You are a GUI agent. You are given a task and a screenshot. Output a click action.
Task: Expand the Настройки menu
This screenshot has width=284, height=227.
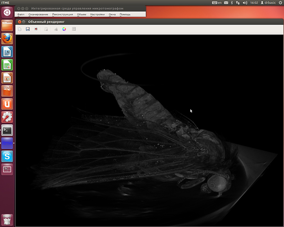coord(97,15)
